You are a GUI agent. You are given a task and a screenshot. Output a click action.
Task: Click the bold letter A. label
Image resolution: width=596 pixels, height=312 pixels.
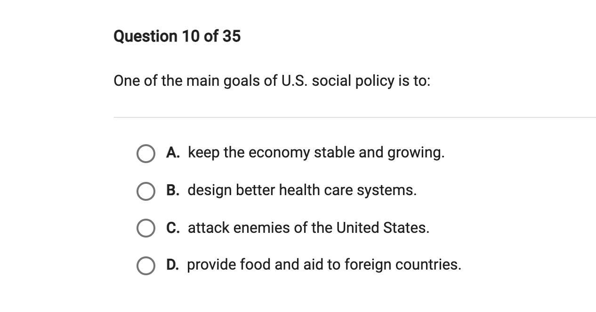pos(173,153)
